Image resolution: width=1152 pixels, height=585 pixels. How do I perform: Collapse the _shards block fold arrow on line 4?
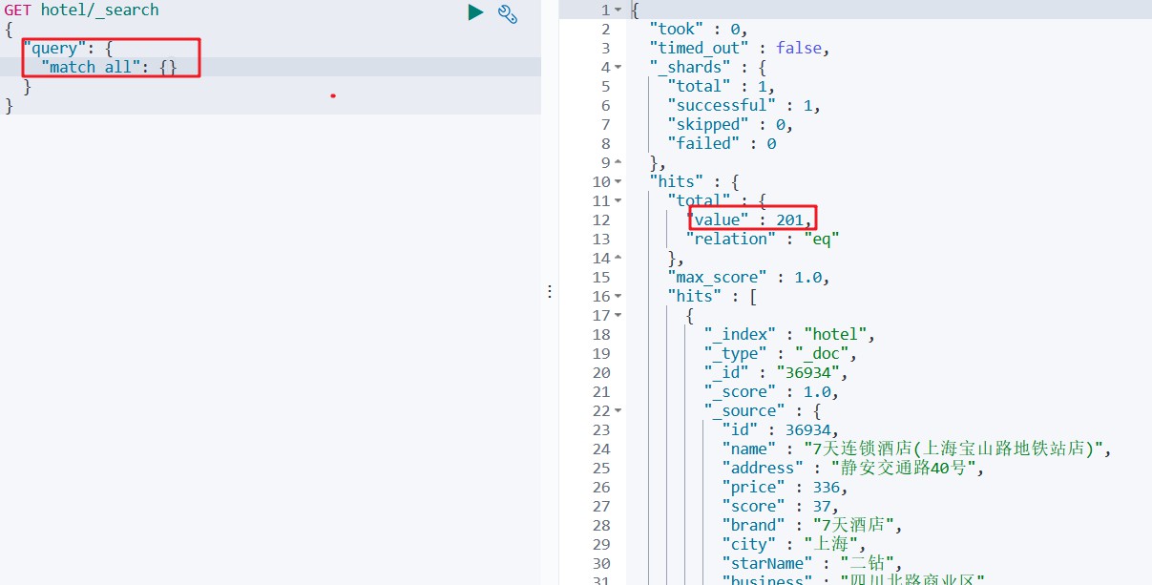pos(618,67)
